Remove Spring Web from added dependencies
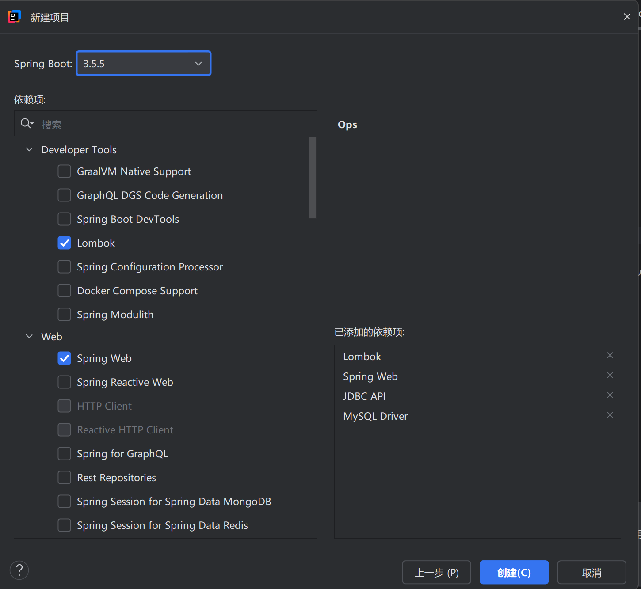 click(x=610, y=375)
